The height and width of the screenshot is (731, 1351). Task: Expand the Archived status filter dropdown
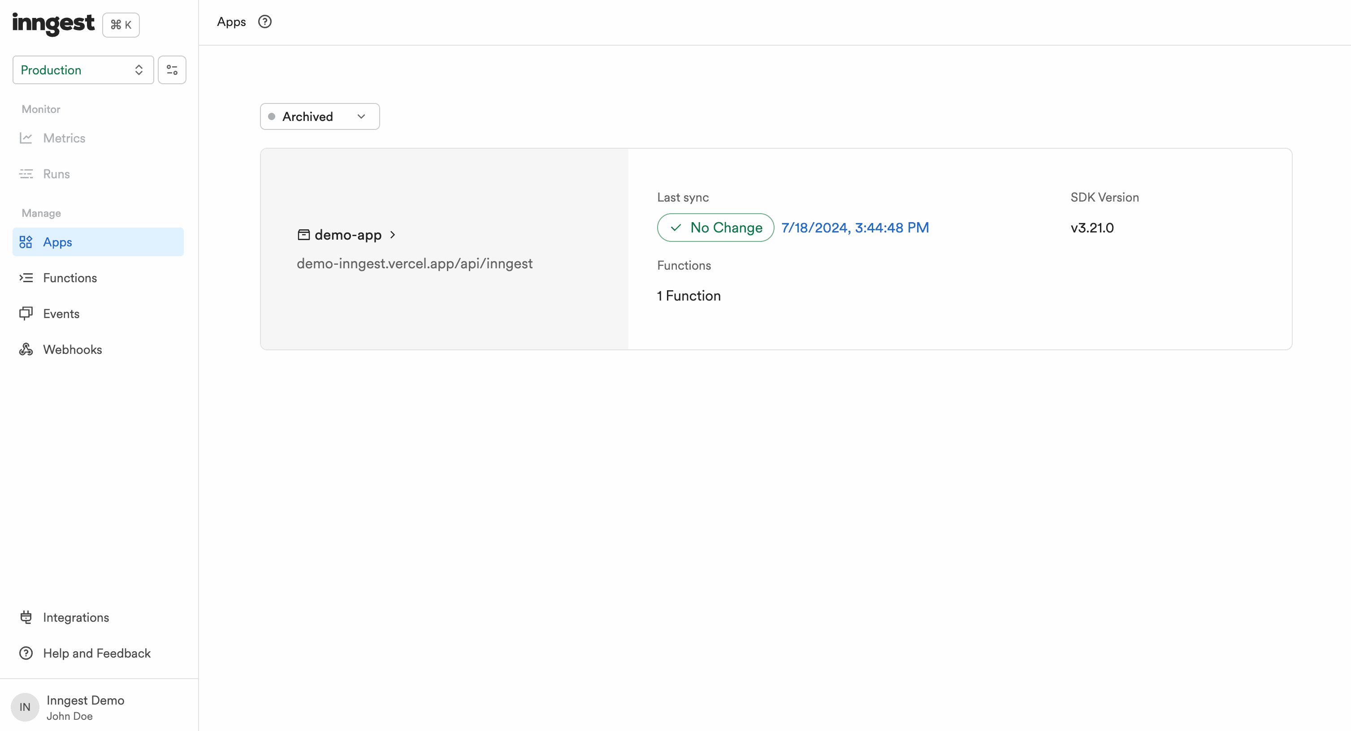click(x=320, y=116)
